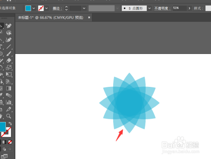Switch to the 未标题-1* document tab
Viewport: 211px width, 159px height.
[51, 18]
